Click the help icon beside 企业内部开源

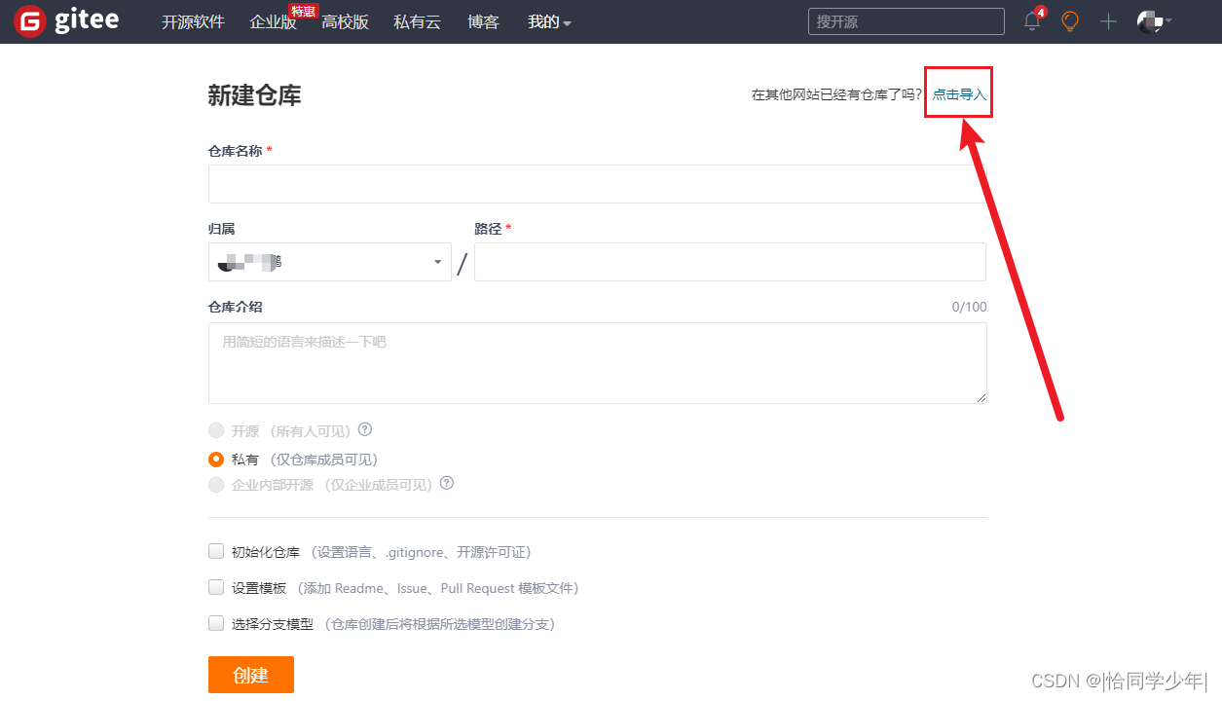(x=447, y=483)
